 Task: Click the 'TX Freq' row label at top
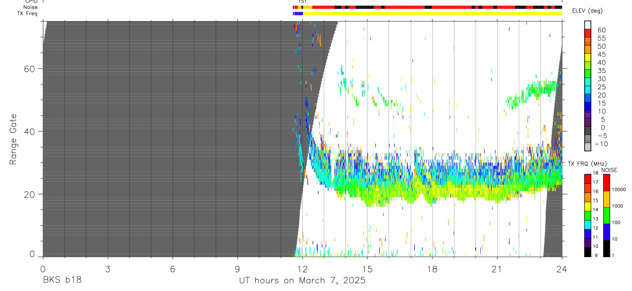pyautogui.click(x=27, y=13)
